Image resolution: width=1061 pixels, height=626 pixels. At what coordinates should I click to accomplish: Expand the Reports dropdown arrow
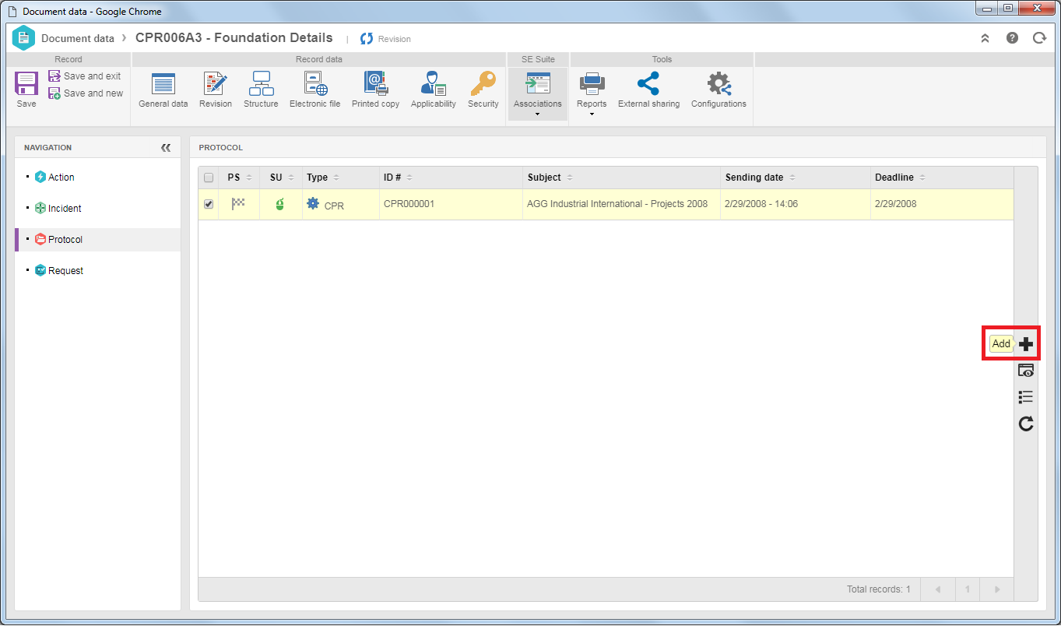[592, 114]
